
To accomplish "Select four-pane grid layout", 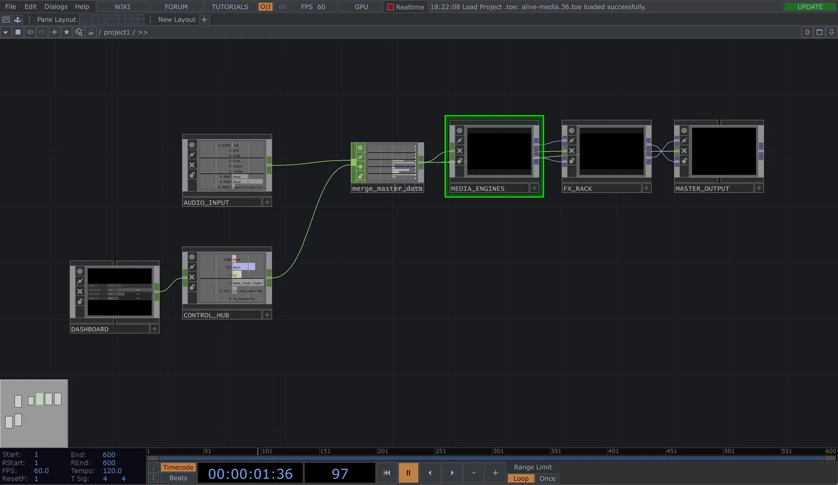I will [138, 19].
